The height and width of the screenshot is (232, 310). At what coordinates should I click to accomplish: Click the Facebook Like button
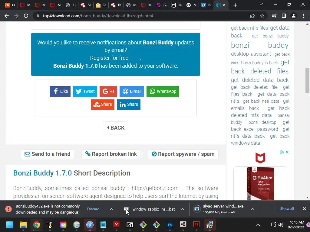coord(60,91)
